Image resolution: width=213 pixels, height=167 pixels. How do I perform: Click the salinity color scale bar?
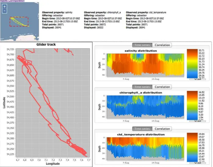point(192,64)
